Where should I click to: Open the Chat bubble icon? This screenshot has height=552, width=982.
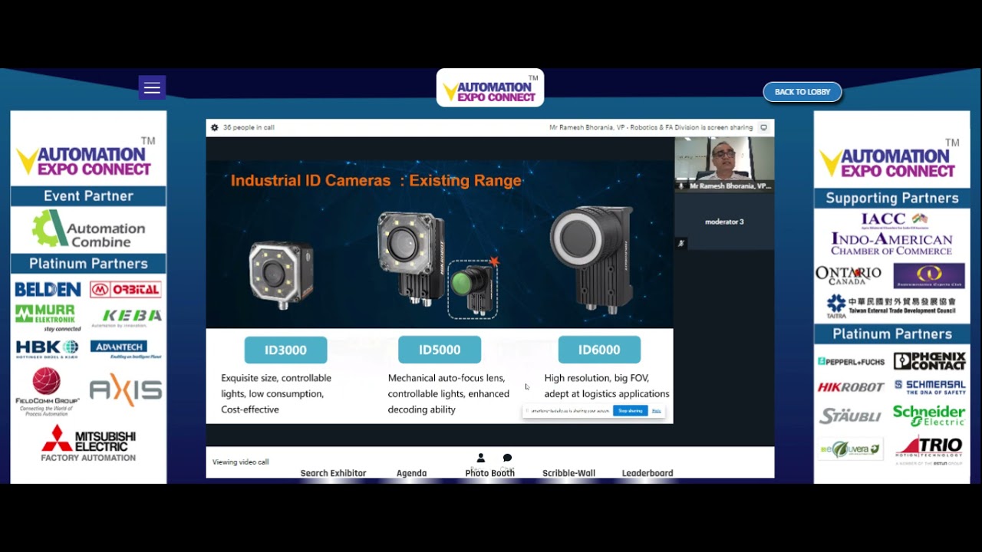click(x=507, y=458)
